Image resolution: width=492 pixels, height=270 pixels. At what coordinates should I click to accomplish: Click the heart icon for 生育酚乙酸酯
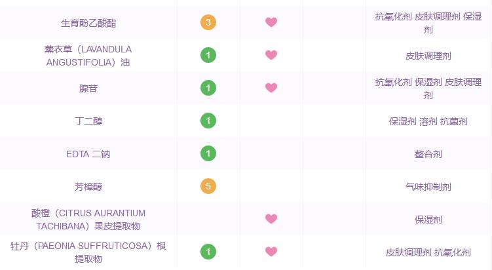(x=271, y=23)
